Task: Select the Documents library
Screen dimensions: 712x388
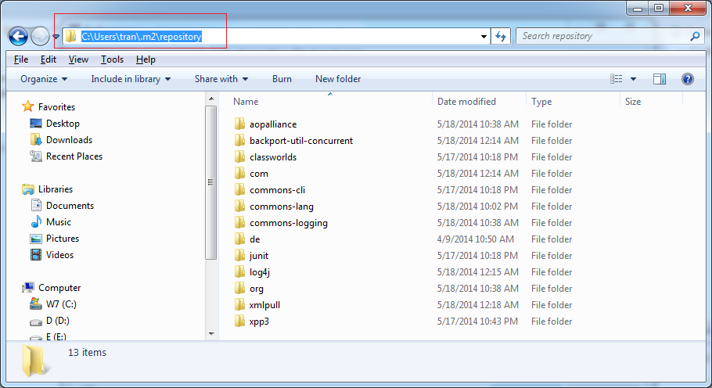Action: [x=70, y=206]
